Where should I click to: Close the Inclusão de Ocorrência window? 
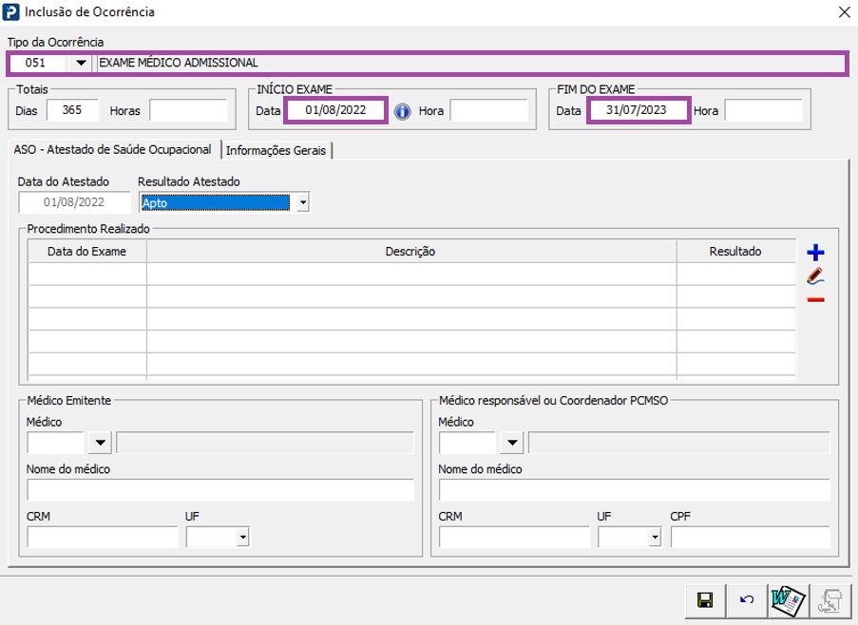843,12
